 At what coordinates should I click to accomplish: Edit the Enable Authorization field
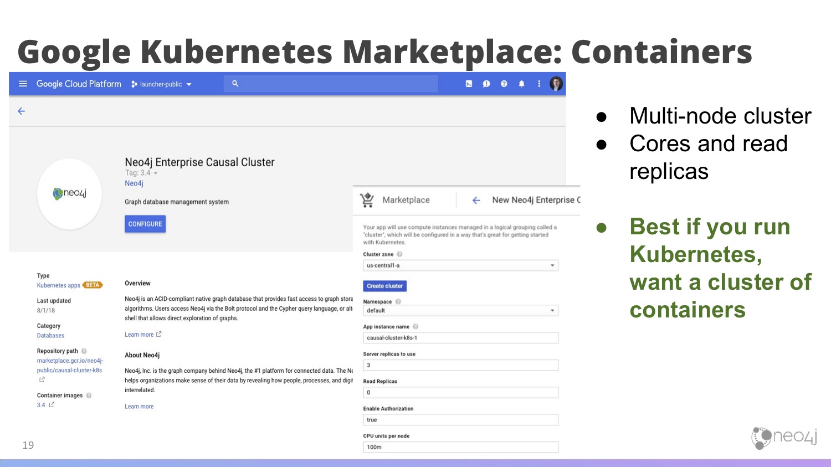(x=460, y=420)
